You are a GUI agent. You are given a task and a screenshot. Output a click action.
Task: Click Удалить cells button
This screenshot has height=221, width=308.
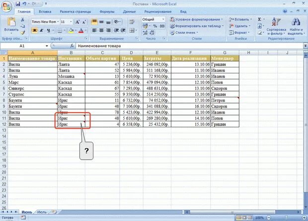[240, 26]
